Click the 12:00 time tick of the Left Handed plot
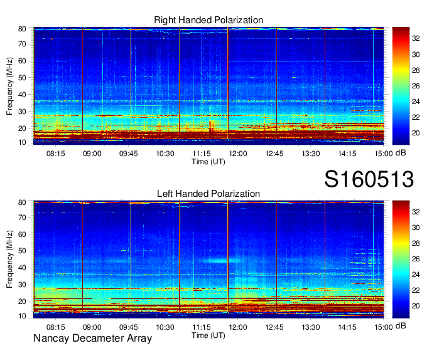 point(238,327)
